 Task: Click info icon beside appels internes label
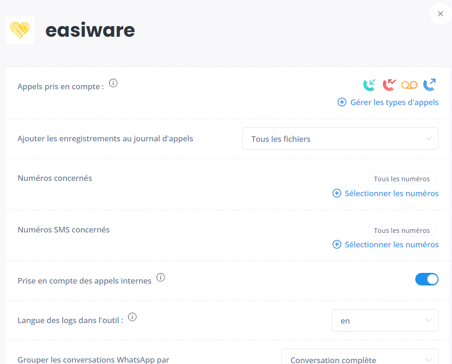(160, 277)
